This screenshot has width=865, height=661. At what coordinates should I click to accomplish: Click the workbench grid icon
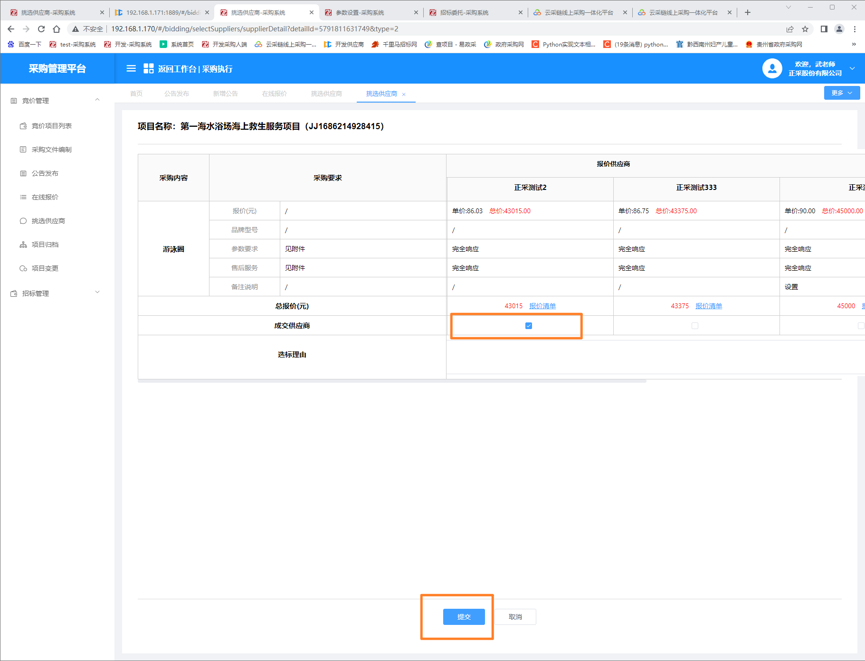pos(148,69)
